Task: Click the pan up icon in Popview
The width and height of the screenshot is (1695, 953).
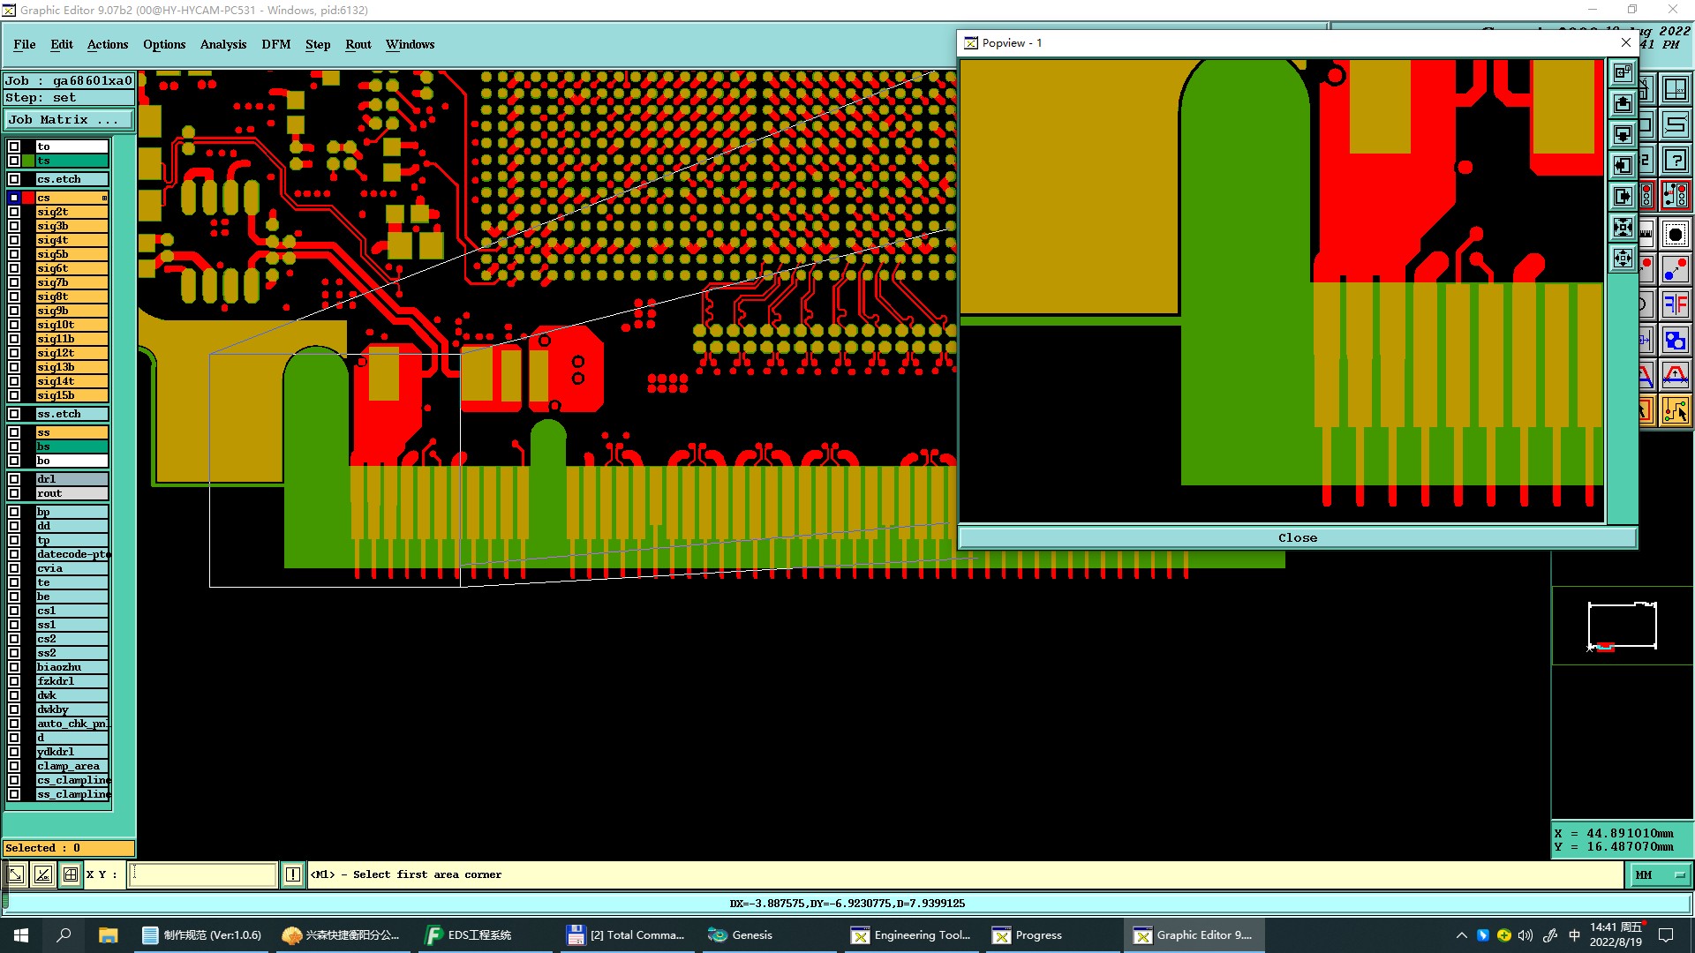Action: (1623, 104)
